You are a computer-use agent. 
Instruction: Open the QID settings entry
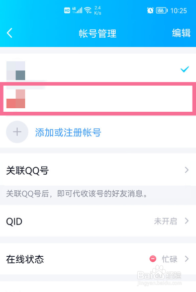point(98,221)
